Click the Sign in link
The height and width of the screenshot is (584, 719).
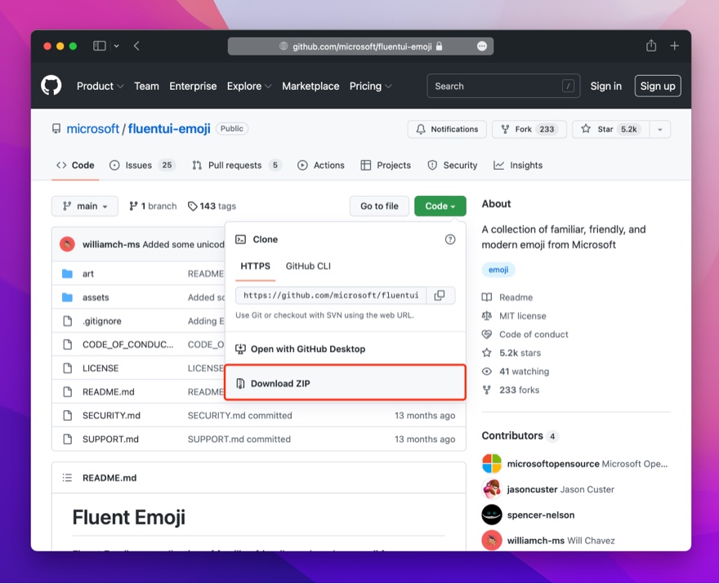[x=605, y=87]
